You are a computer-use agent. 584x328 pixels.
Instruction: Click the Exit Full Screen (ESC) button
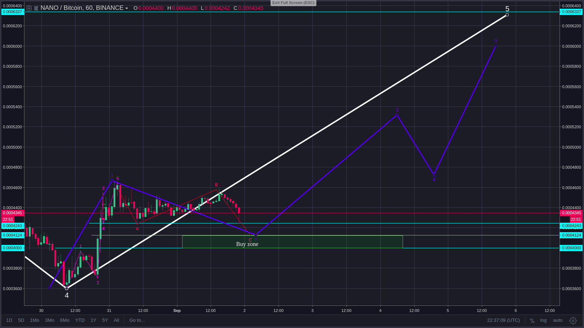coord(293,3)
